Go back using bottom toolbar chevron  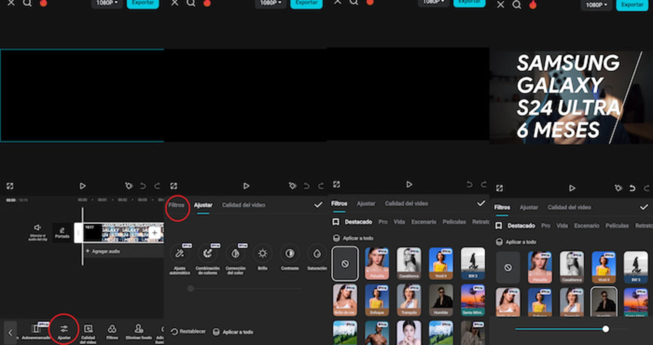coord(10,333)
